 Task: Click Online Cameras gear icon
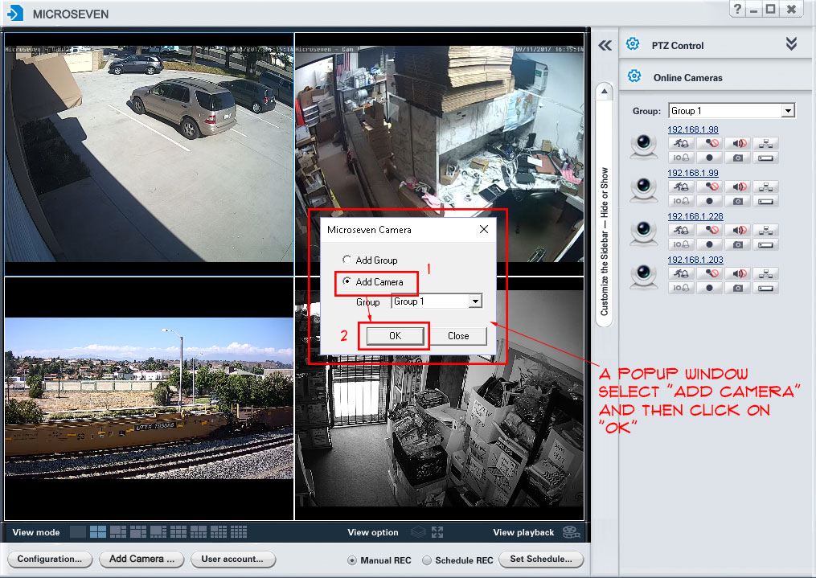click(634, 76)
